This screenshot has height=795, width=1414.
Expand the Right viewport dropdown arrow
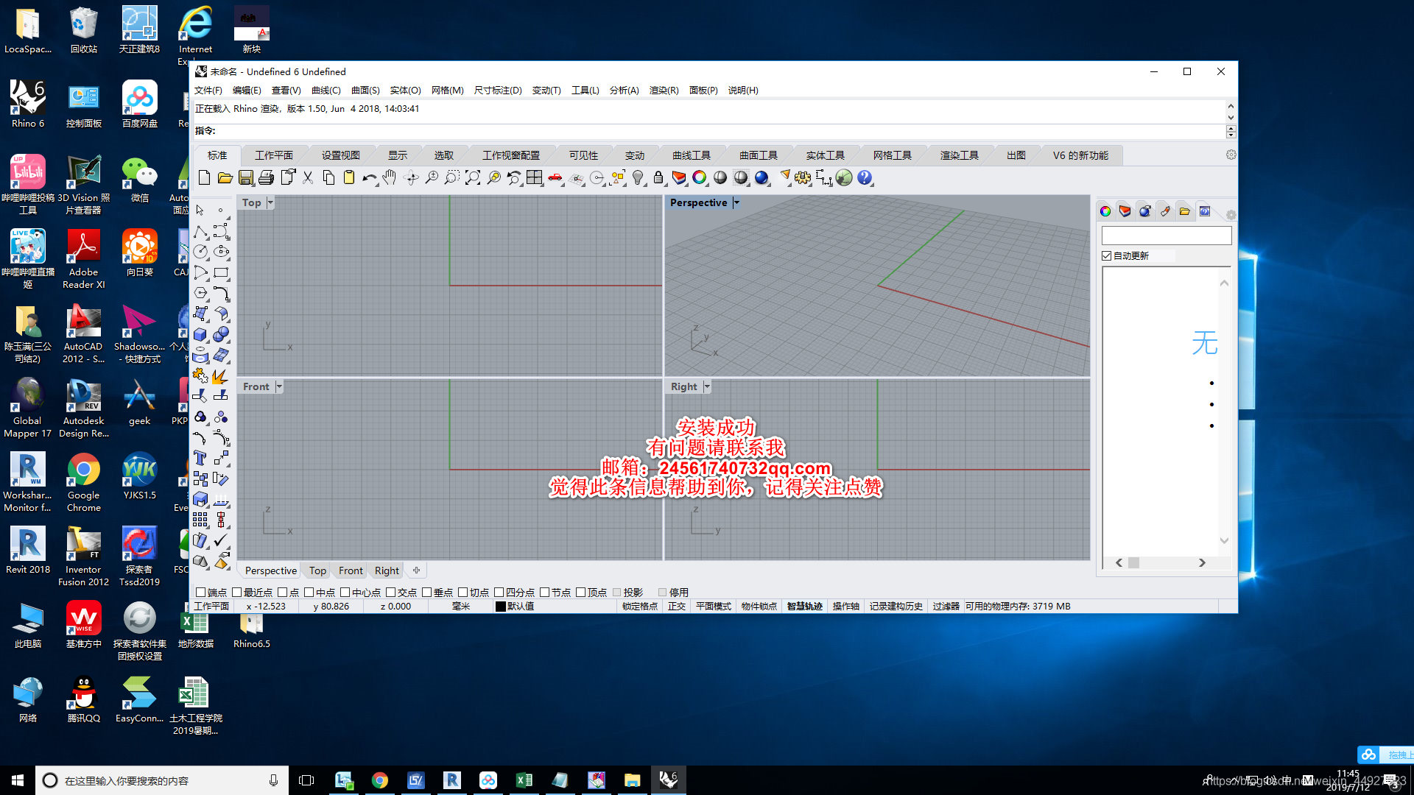pos(707,386)
